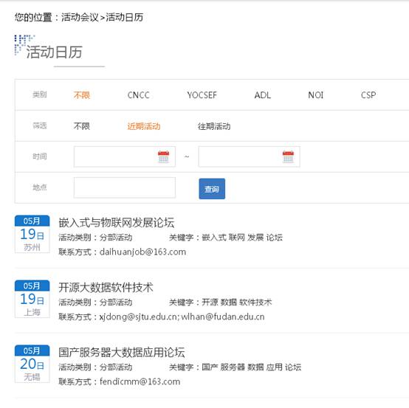
Task: Click 活动会议 in the breadcrumb
Action: [80, 18]
